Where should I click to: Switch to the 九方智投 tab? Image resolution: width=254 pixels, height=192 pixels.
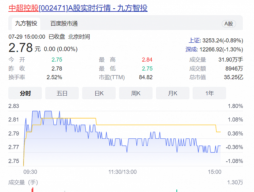coord(26,24)
